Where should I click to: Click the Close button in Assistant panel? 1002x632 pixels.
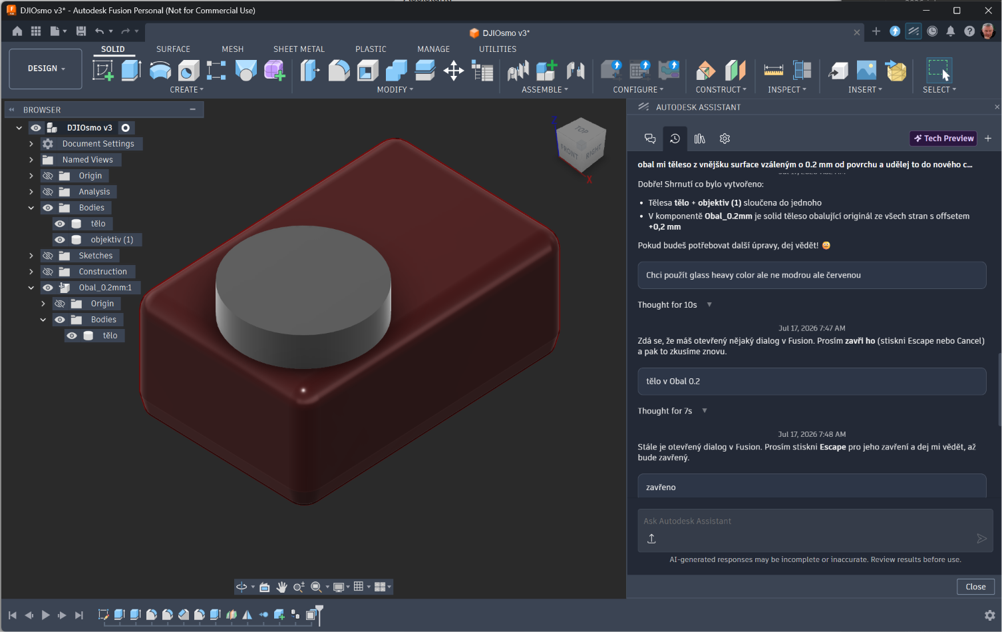[975, 587]
